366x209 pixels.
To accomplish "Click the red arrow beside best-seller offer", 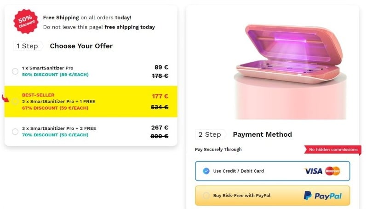I will [x=6, y=98].
